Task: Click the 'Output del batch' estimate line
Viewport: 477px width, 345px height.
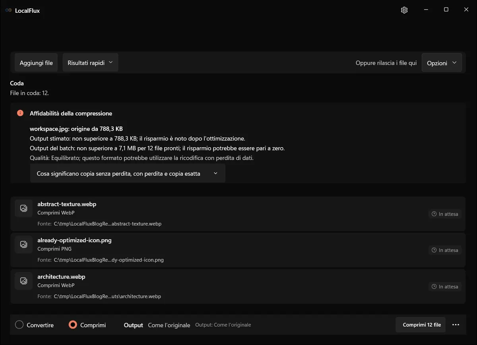Action: tap(157, 148)
